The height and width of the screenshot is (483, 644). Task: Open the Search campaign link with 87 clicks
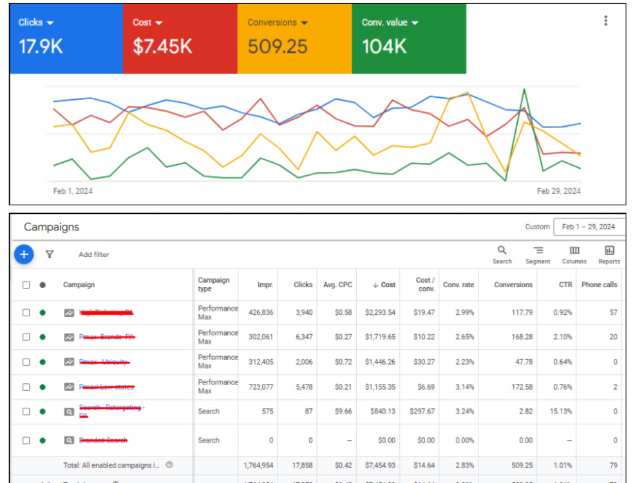pyautogui.click(x=111, y=411)
